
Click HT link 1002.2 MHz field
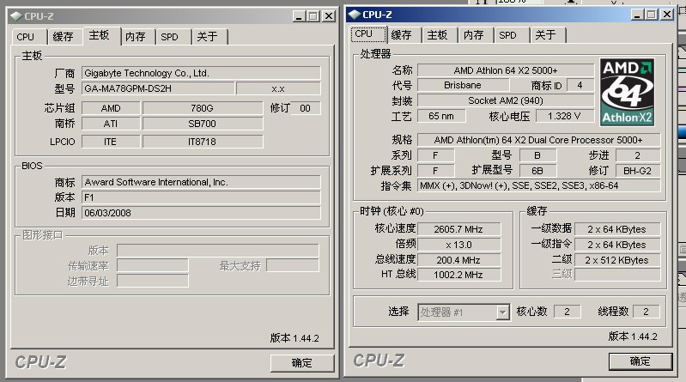point(458,275)
